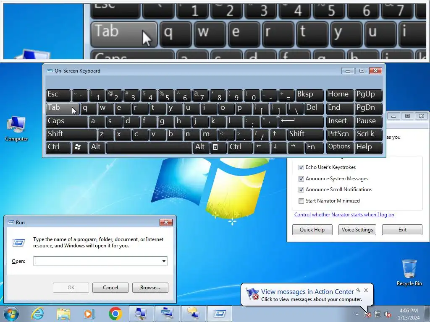Click the PgDn key on On-Screen Keyboard

tap(368, 109)
